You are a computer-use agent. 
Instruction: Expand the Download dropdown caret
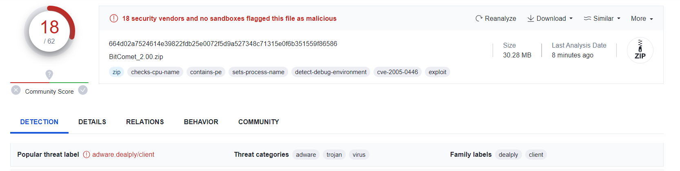coord(571,19)
